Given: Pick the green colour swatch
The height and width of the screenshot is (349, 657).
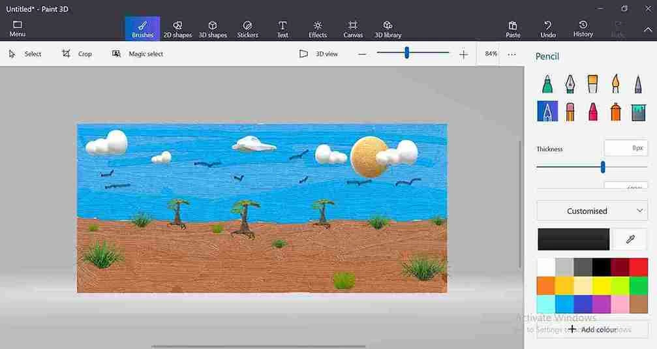Looking at the screenshot, I should click(x=639, y=286).
